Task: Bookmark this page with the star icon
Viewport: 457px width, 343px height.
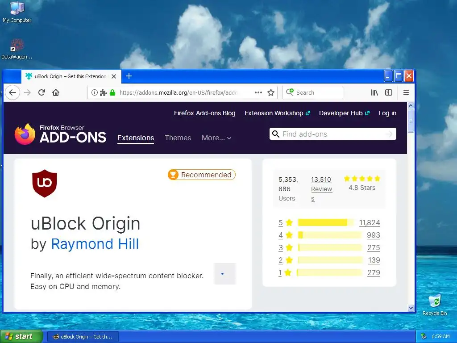Action: coord(271,92)
